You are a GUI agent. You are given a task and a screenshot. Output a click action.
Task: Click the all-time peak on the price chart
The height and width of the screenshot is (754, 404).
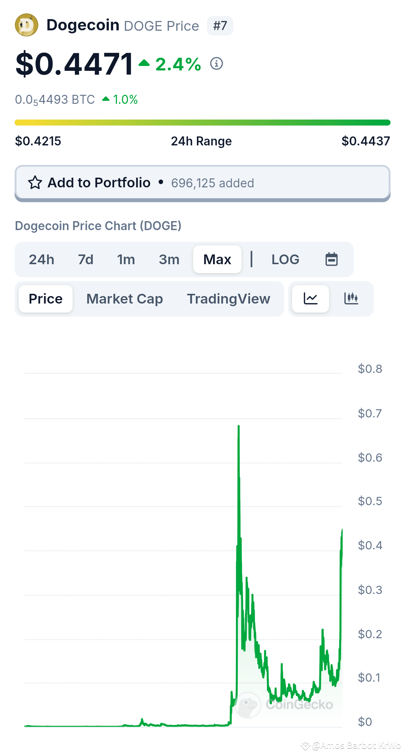click(x=239, y=426)
